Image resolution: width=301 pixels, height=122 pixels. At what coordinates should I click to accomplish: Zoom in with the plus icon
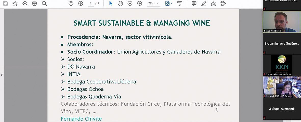tap(140, 4)
